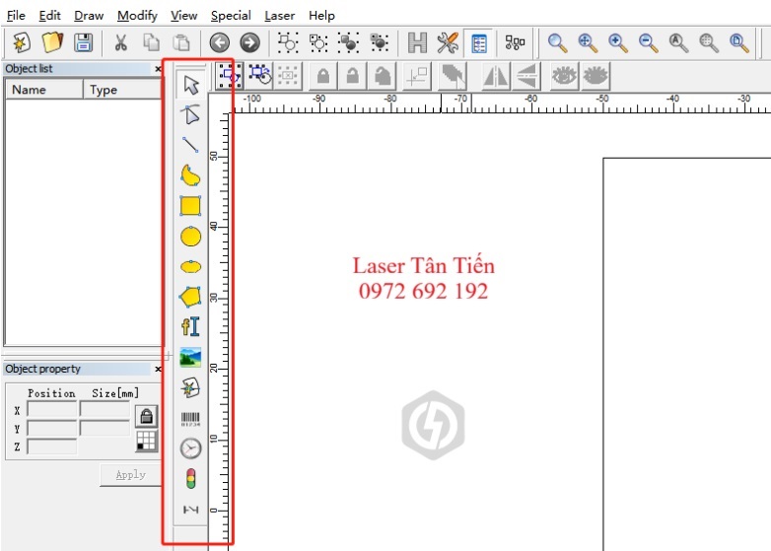This screenshot has height=551, width=771.
Task: Click the first lock icon in toolbar
Action: (x=322, y=76)
